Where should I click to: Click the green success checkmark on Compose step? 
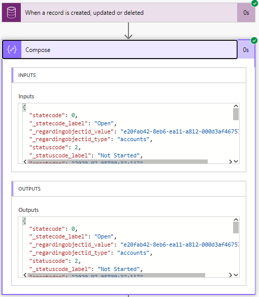click(254, 40)
